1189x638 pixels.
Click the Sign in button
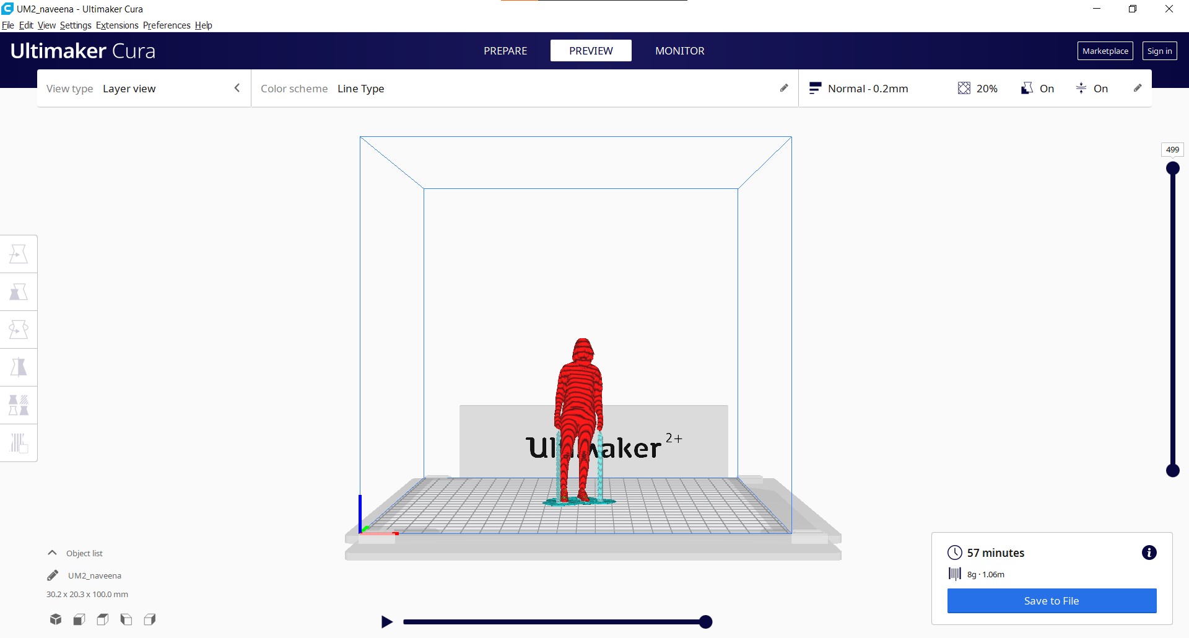[x=1159, y=51]
